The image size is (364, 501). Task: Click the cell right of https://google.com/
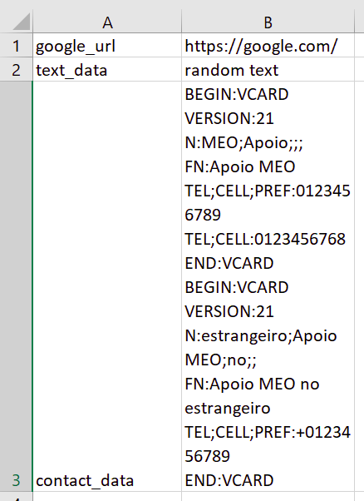pyautogui.click(x=360, y=46)
